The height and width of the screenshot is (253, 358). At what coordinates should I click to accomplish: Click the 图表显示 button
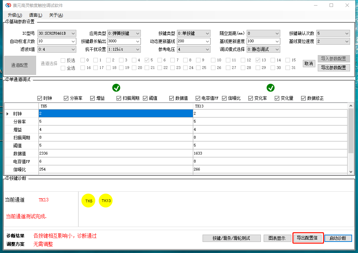277,238
